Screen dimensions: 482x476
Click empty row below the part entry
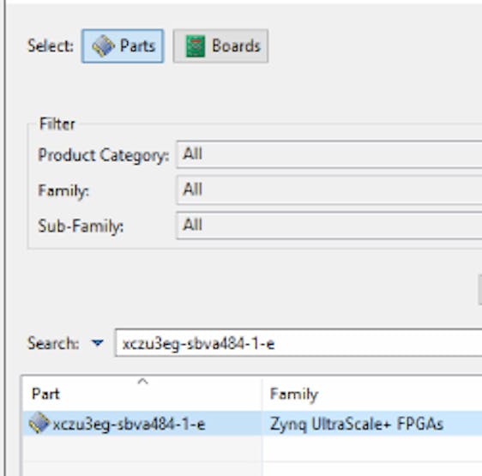tap(252, 449)
